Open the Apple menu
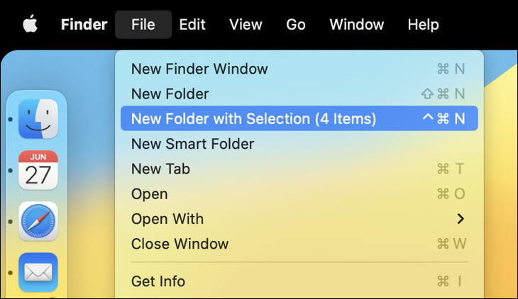 [x=29, y=25]
